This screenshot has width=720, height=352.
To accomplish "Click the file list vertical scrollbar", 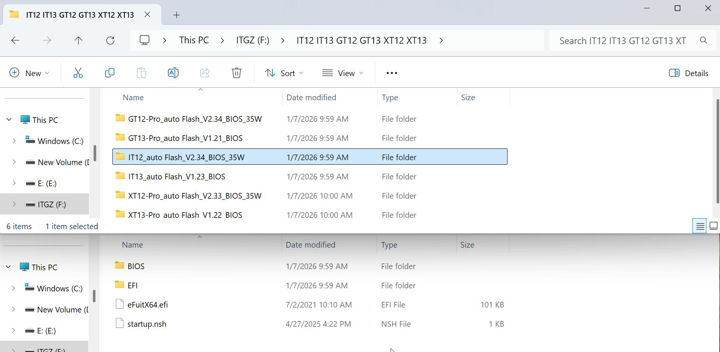I will 717,151.
